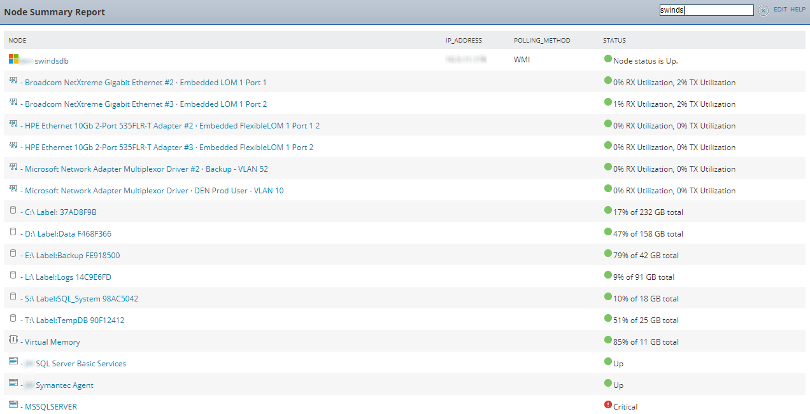
Task: Click the green status dot for Node status is Up
Action: click(x=607, y=59)
